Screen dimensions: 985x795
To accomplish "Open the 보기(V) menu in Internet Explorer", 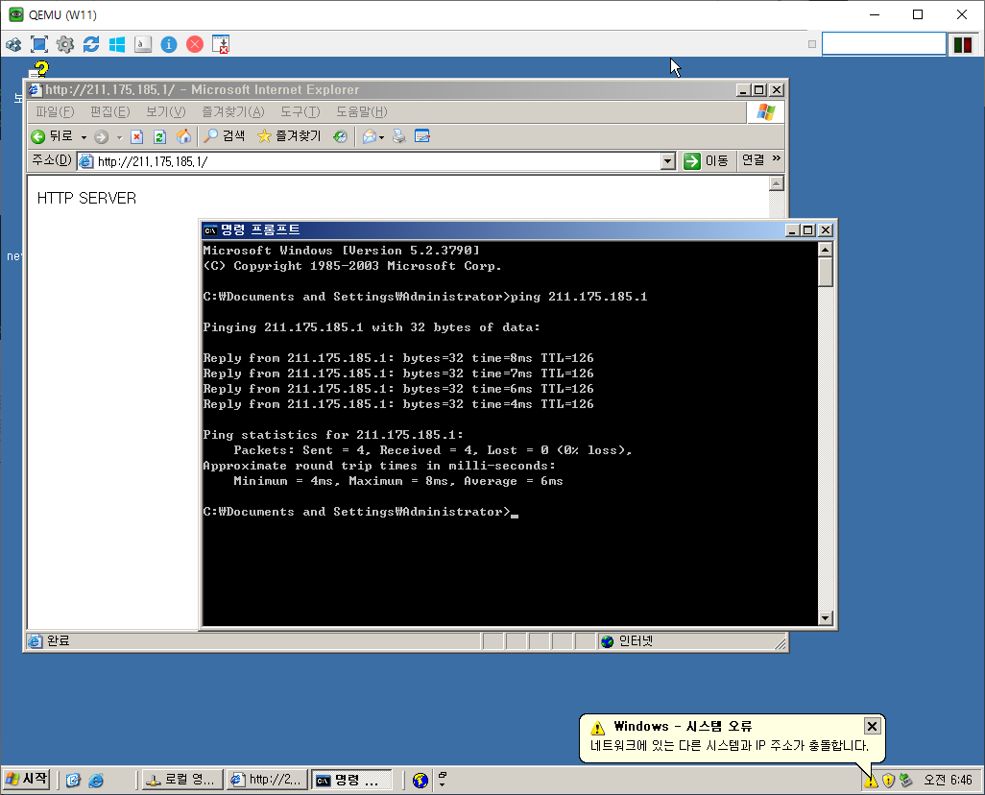I will pos(166,112).
